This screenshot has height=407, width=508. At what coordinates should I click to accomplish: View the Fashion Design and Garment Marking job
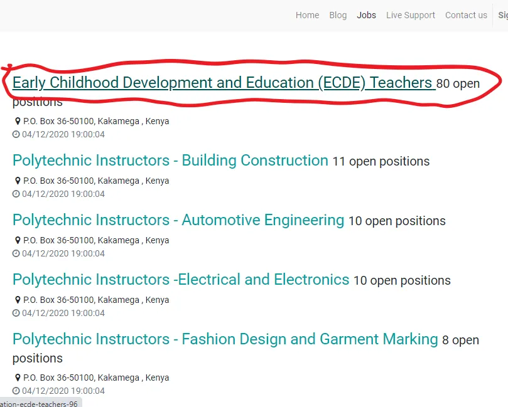[x=225, y=339]
